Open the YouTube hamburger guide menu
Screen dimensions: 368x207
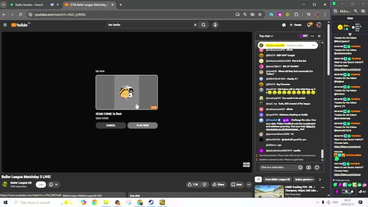(5, 25)
